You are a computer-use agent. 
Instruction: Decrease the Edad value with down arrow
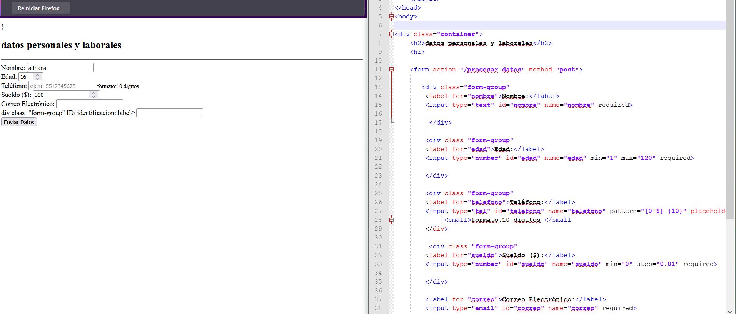pos(37,79)
